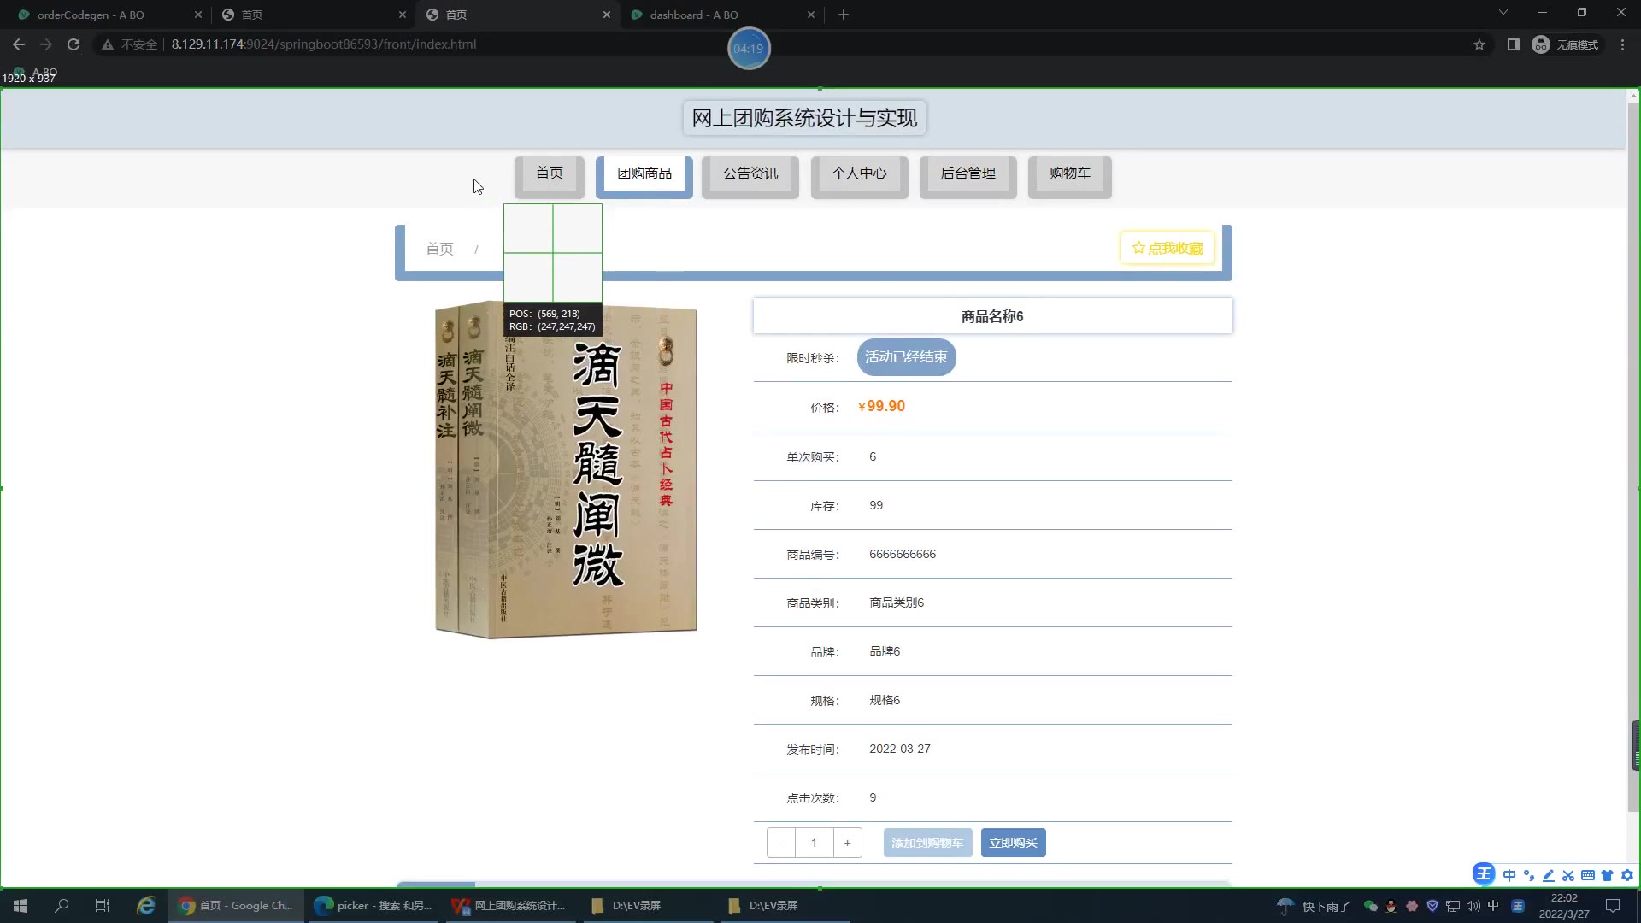
Task: Open Internet Explorer from taskbar
Action: (x=146, y=905)
